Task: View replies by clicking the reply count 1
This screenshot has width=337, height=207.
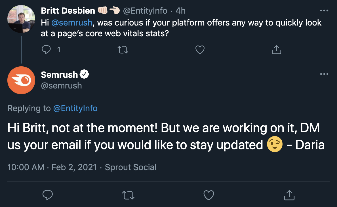Action: 59,50
